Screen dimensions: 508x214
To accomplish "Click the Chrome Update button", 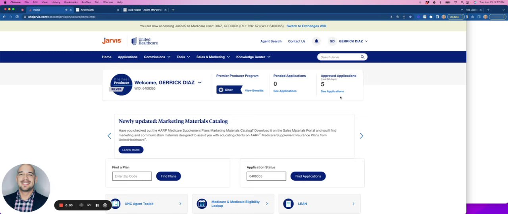I will coord(456,17).
